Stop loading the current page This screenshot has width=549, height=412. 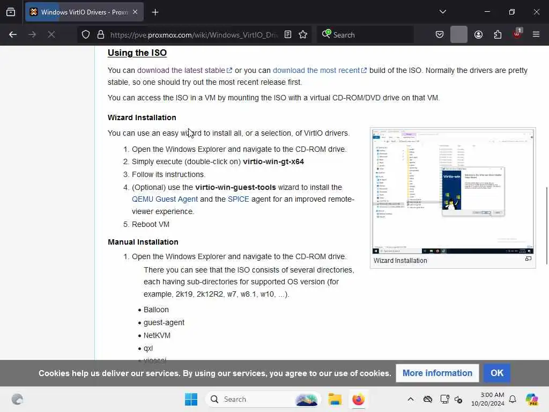[x=51, y=34]
